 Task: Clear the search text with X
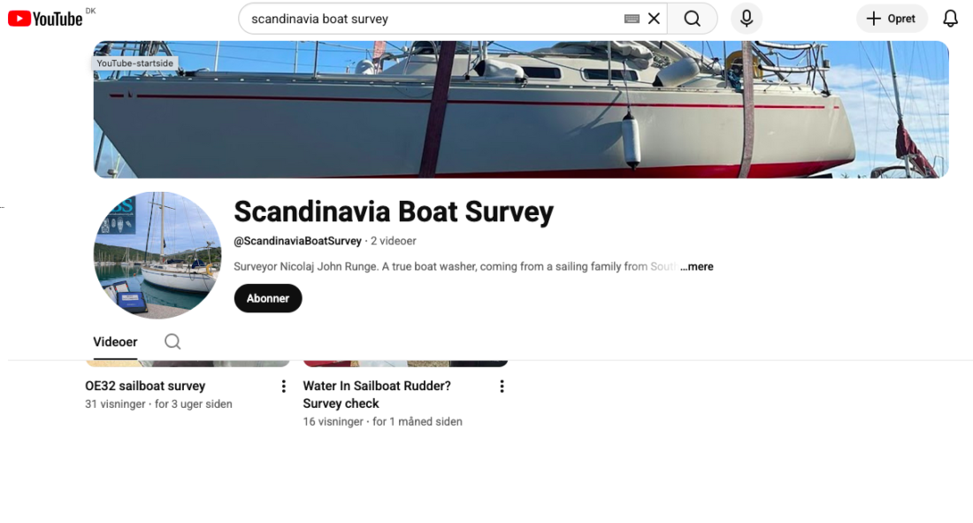pos(654,19)
